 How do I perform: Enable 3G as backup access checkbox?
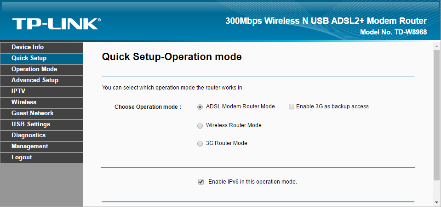point(292,107)
